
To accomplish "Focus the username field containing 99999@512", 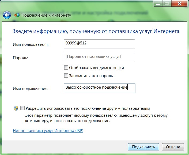I will (99, 44).
